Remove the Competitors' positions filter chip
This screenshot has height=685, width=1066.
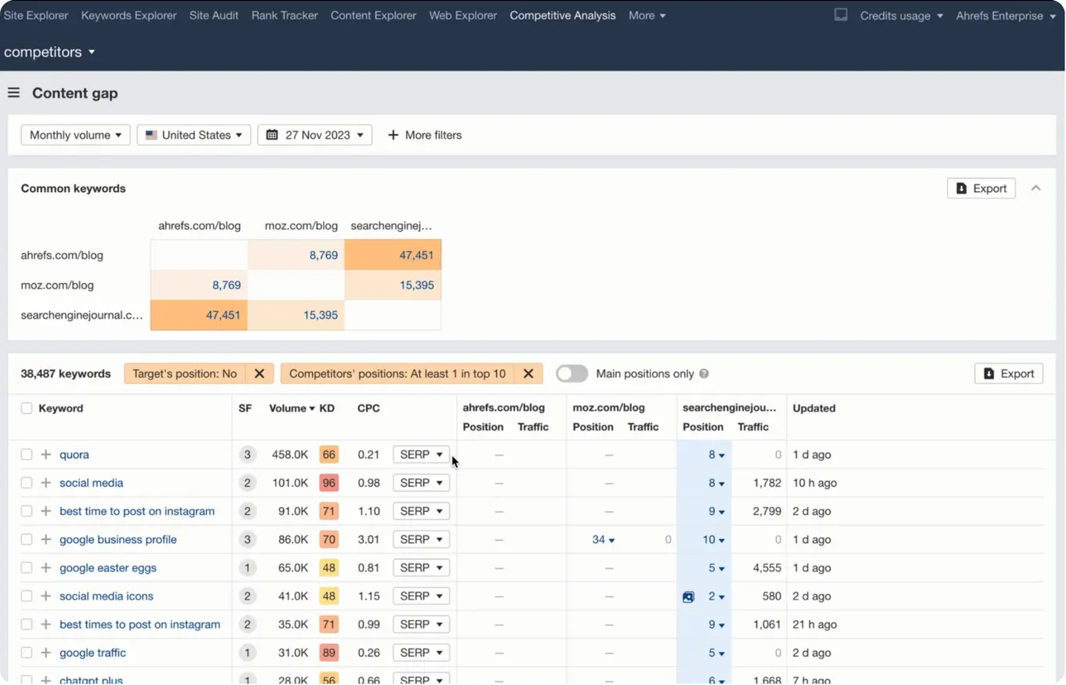[528, 374]
